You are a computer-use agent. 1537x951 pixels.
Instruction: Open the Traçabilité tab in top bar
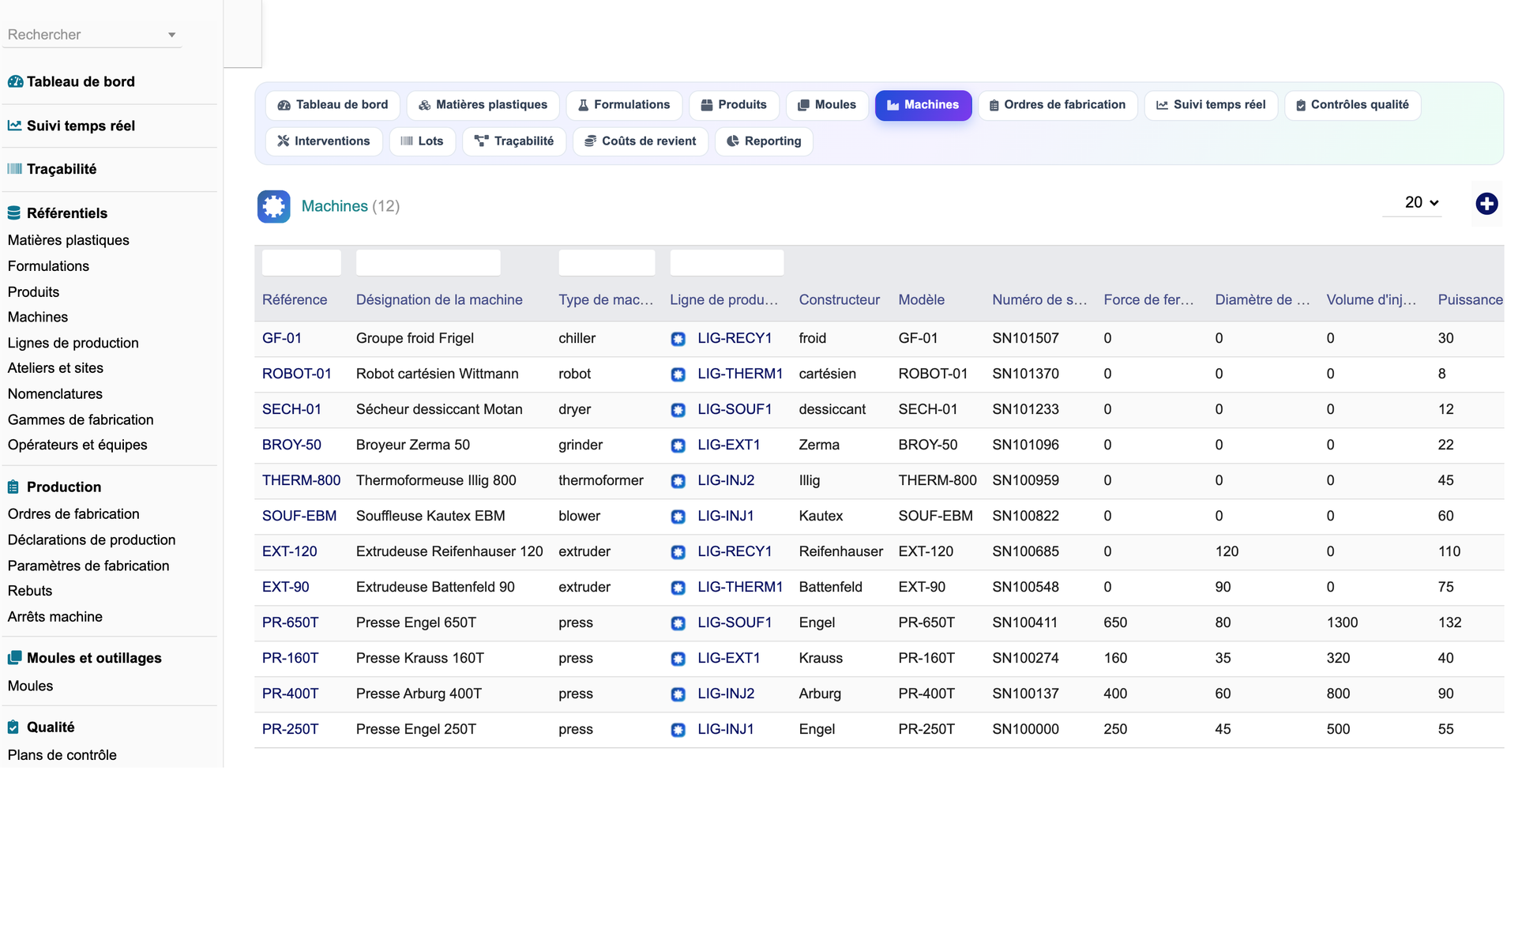pos(514,141)
